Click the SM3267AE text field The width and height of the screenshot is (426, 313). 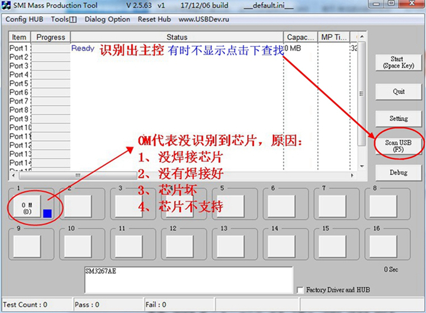coord(187,278)
